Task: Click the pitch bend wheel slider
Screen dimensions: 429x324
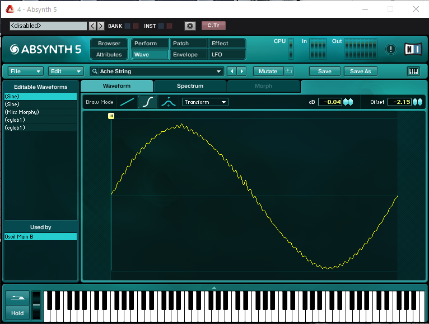Action: coord(36,305)
